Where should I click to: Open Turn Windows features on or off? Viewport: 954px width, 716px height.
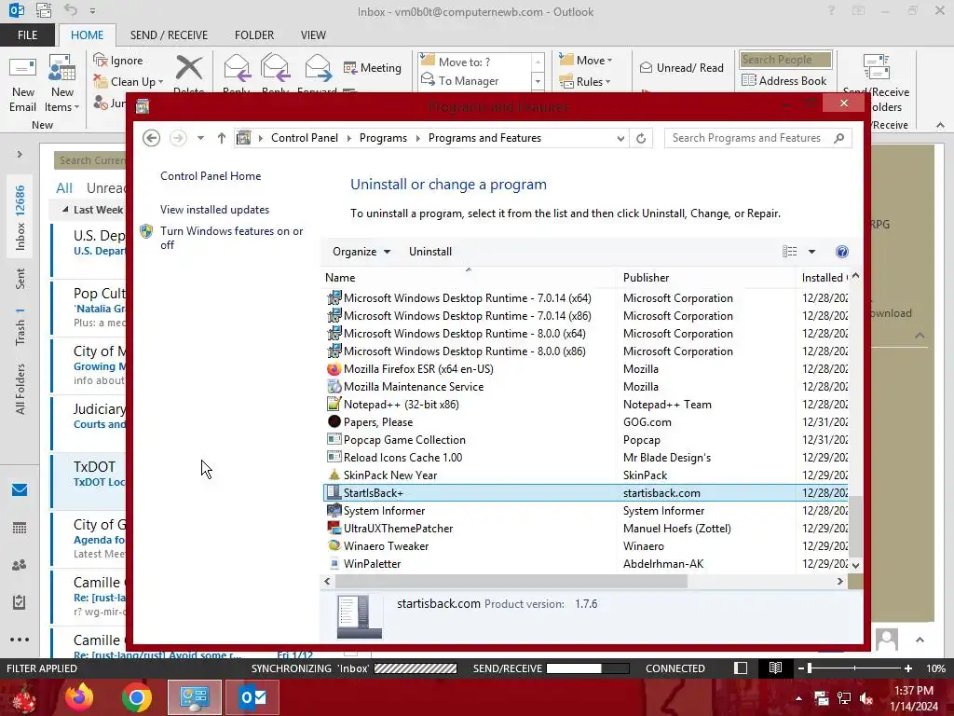[x=232, y=238]
